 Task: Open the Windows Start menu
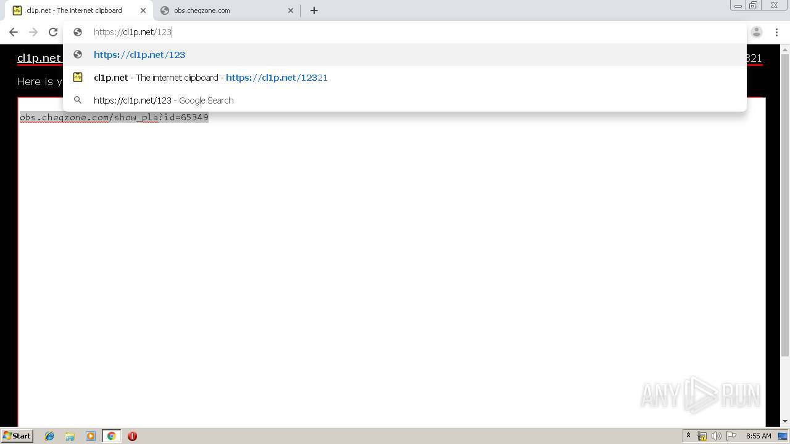pyautogui.click(x=17, y=436)
